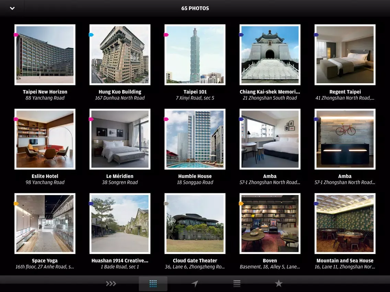Screen dimensions: 390x292
Task: Click the '7 Xinyi Road, sec 5' address
Action: pyautogui.click(x=195, y=98)
